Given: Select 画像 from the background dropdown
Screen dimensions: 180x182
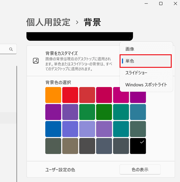Looking at the screenshot, I should pyautogui.click(x=146, y=49).
